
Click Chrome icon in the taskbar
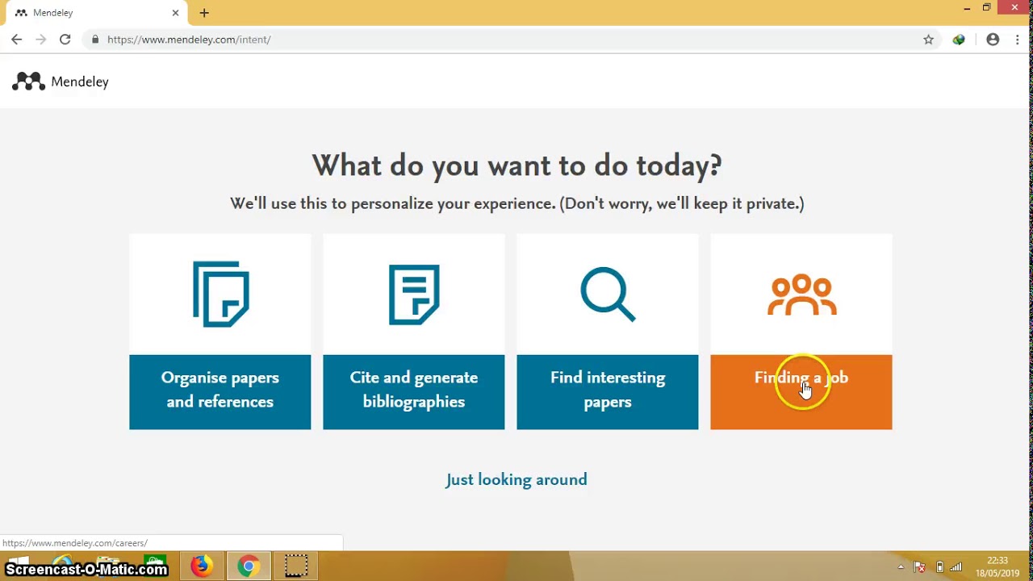pos(249,566)
